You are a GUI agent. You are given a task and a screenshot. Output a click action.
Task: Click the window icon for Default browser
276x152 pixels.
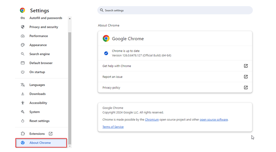23,63
